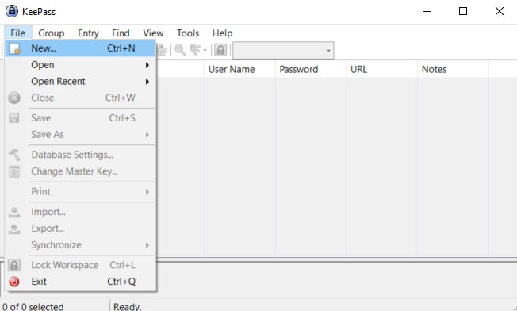
Task: Open the Entry menu
Action: tap(88, 33)
